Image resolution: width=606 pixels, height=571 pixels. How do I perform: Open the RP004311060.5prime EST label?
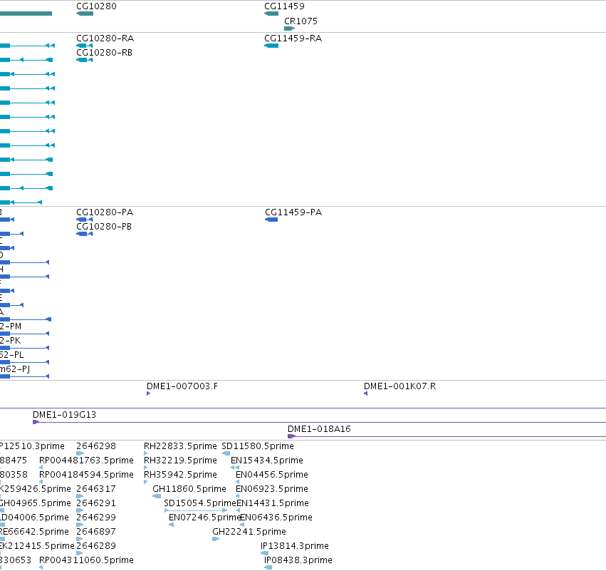[86, 560]
